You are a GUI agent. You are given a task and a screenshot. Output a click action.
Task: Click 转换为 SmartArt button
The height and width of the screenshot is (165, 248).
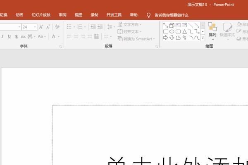click(136, 39)
